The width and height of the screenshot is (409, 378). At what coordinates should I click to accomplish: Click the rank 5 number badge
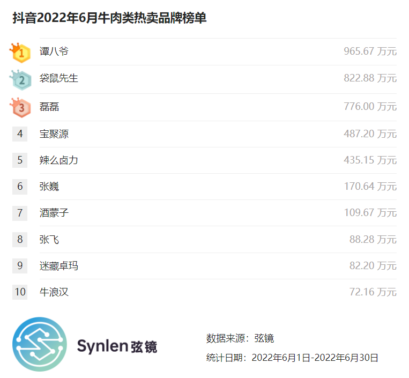pos(20,160)
